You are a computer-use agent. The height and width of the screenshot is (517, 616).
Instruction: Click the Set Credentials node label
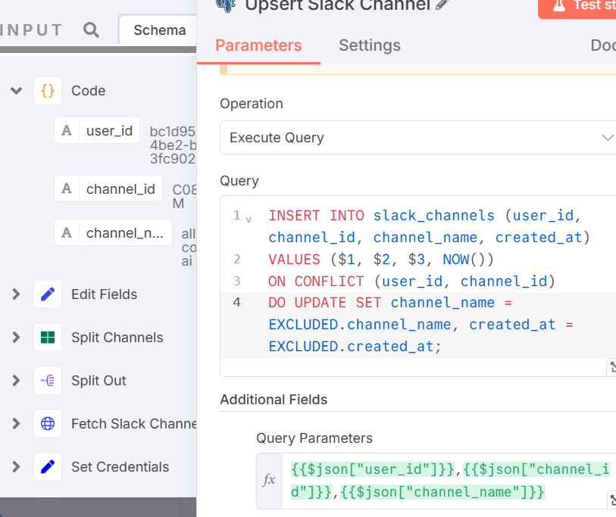click(120, 467)
